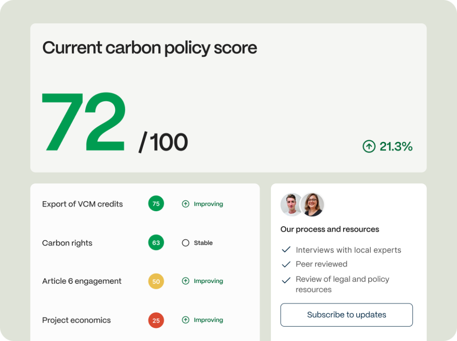Open the Article 6 engagement link
Screen dimensions: 457x341
click(82, 281)
